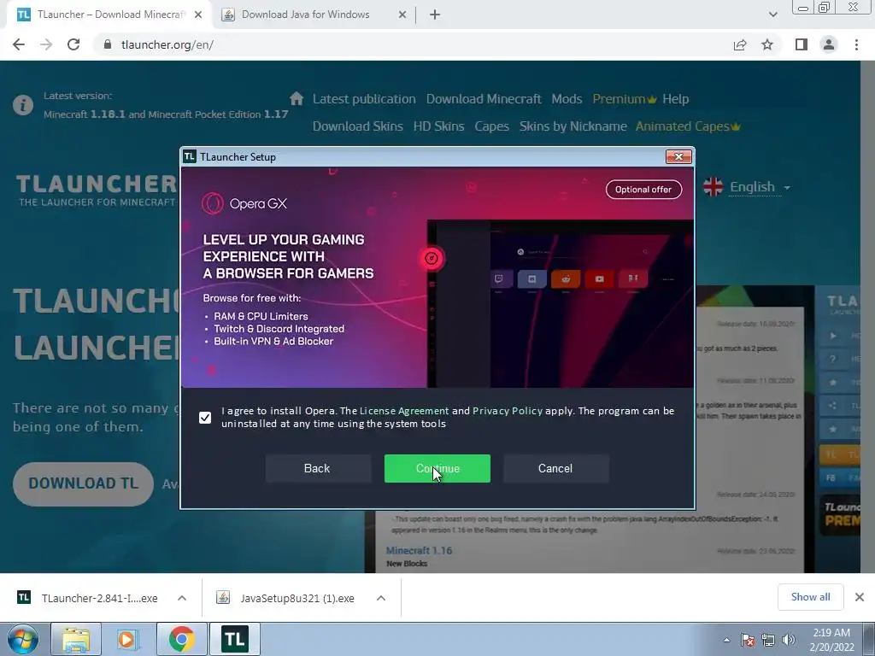Open Premium menu item
The image size is (875, 656).
[x=625, y=99]
